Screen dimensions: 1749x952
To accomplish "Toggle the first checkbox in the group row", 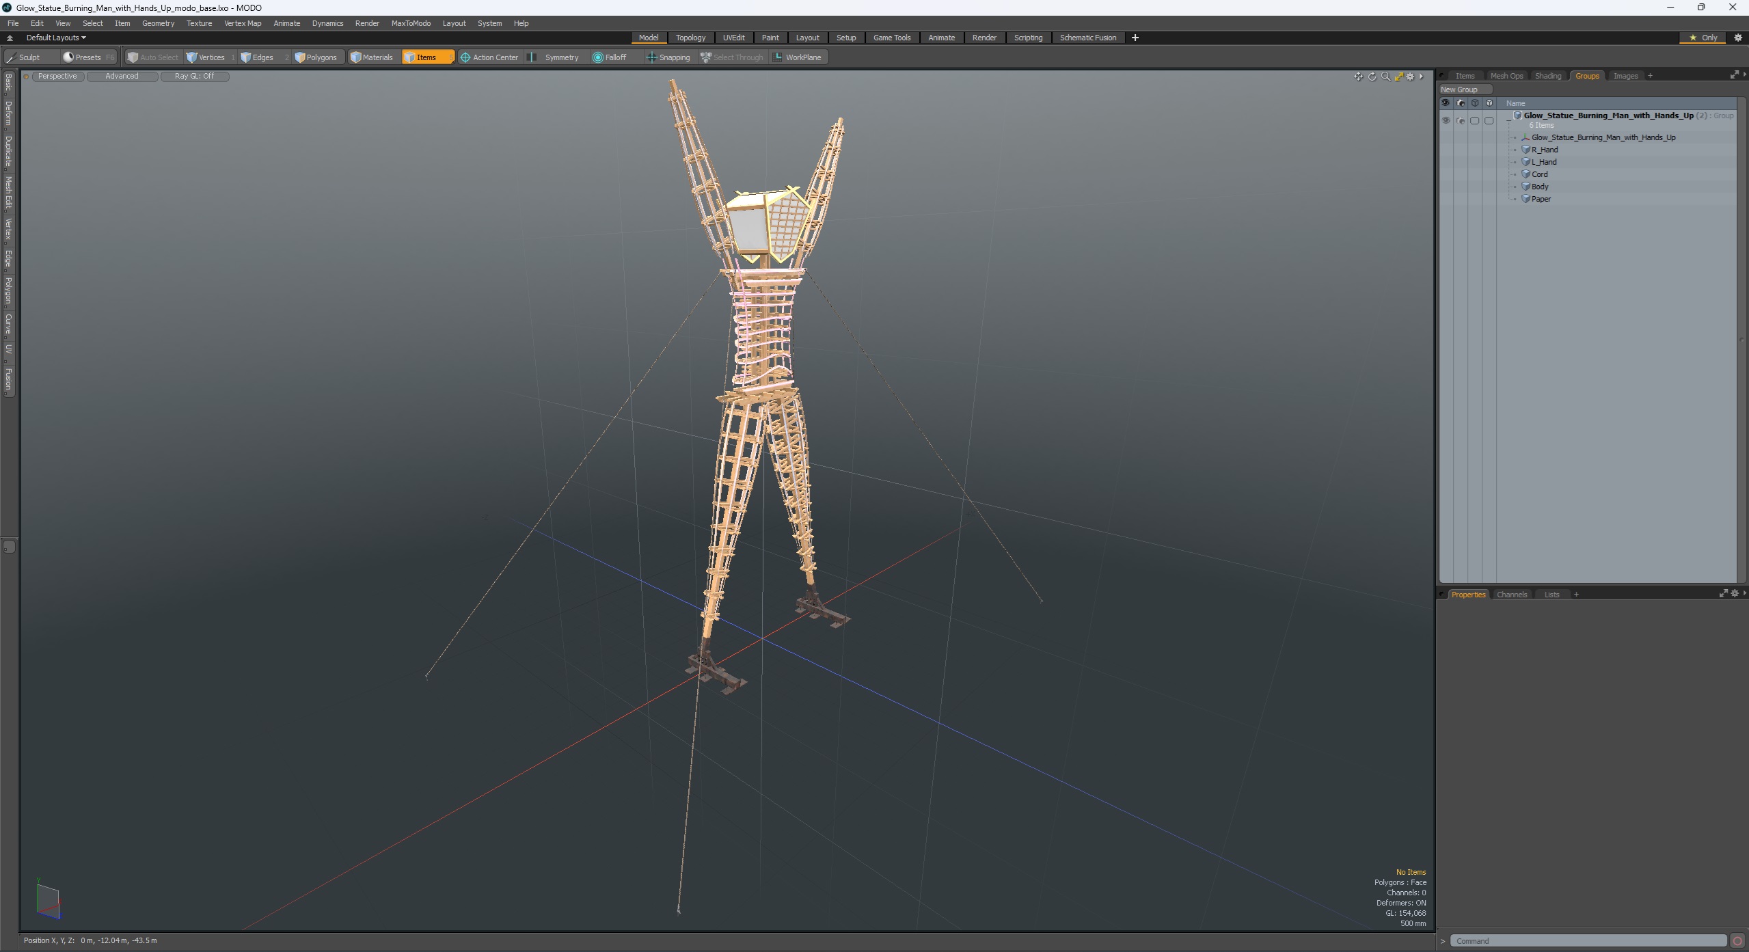I will coord(1475,120).
